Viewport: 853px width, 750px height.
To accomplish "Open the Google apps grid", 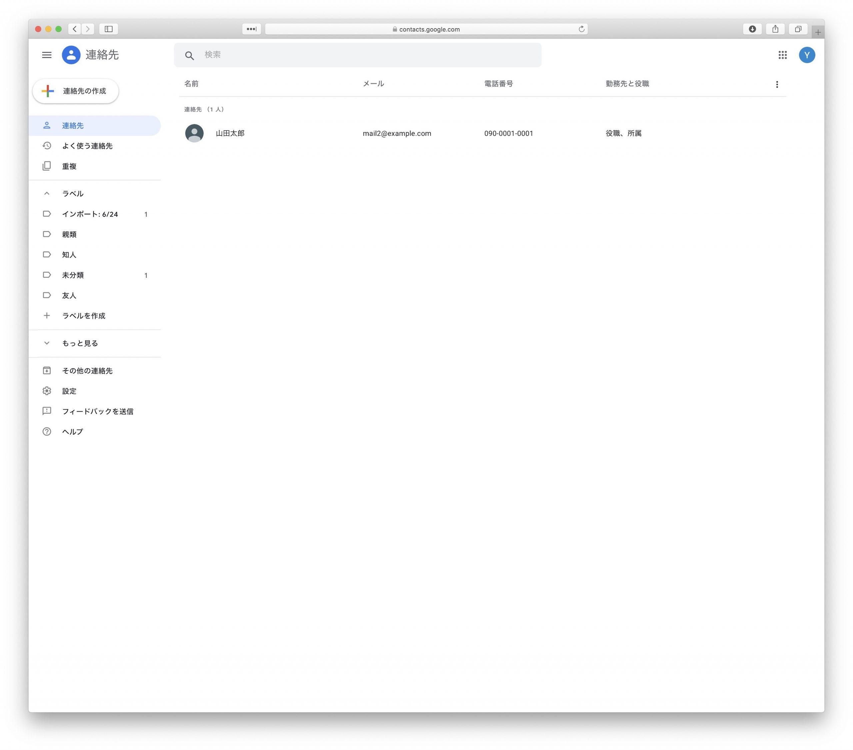I will tap(782, 55).
